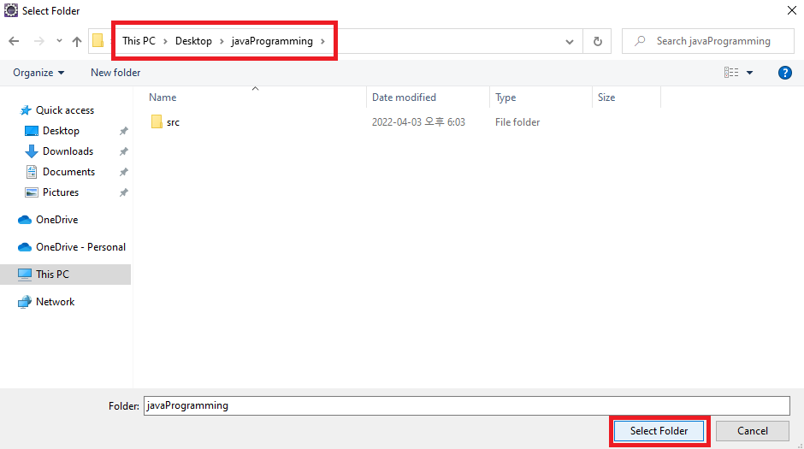The height and width of the screenshot is (449, 804).
Task: Open the Organize menu
Action: point(38,73)
